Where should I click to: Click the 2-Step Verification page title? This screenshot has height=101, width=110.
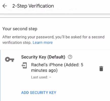point(33,6)
